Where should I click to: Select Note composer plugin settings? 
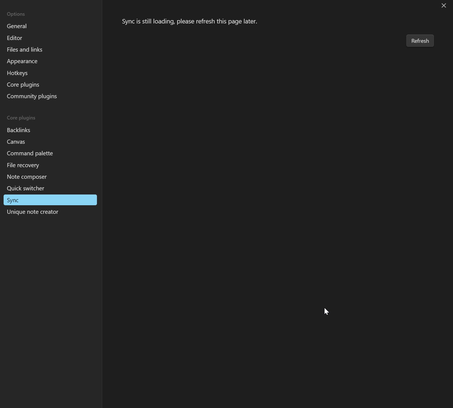pos(27,177)
